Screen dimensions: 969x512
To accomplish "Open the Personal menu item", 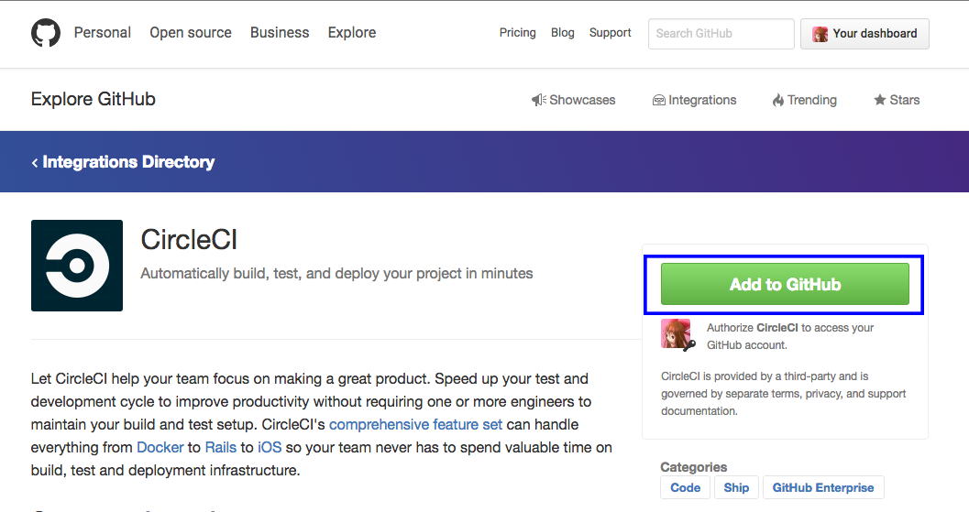I will click(x=103, y=33).
